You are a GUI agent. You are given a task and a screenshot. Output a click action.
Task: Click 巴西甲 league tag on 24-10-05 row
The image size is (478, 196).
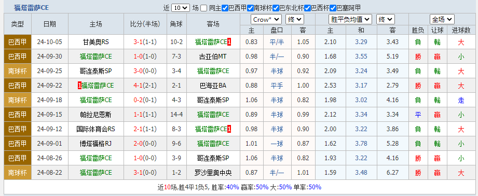coord(17,42)
